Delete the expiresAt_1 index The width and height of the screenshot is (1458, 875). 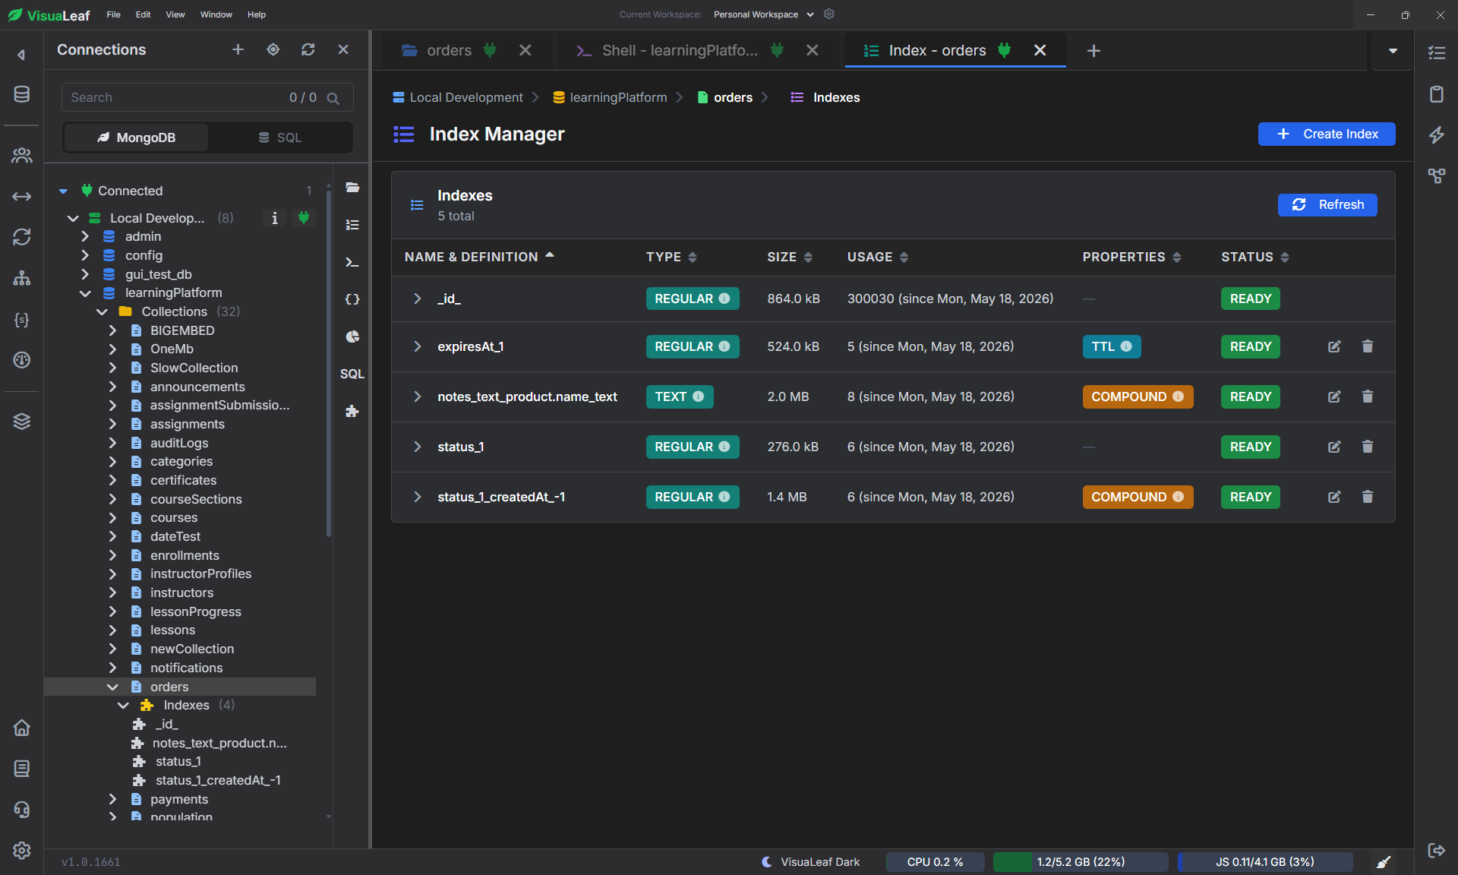[x=1368, y=346]
